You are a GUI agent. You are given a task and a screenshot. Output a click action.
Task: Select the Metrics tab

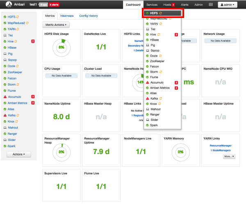tap(50, 16)
